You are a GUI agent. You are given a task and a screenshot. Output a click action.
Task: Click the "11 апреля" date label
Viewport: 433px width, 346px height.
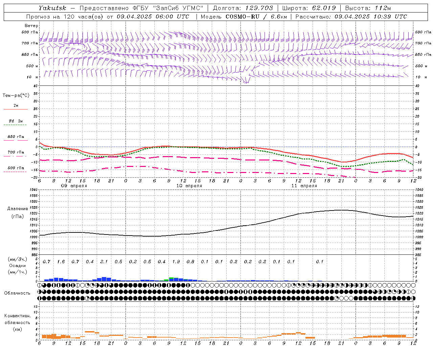pos(304,186)
